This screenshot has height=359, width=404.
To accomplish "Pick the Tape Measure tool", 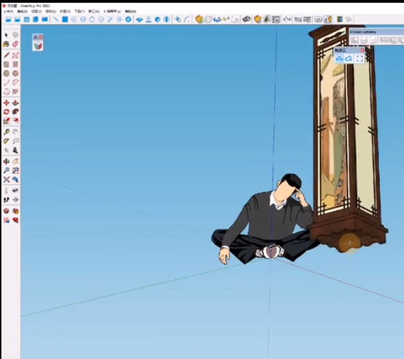I will tap(6, 132).
